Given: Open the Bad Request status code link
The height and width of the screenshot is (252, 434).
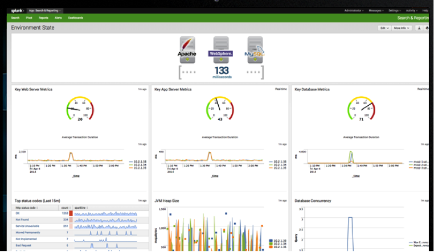Looking at the screenshot, I should [23, 245].
